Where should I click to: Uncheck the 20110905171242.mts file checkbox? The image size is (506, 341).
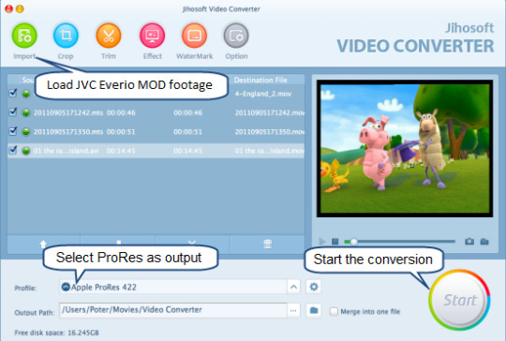pyautogui.click(x=13, y=111)
